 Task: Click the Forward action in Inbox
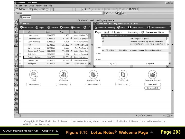(x=52, y=28)
